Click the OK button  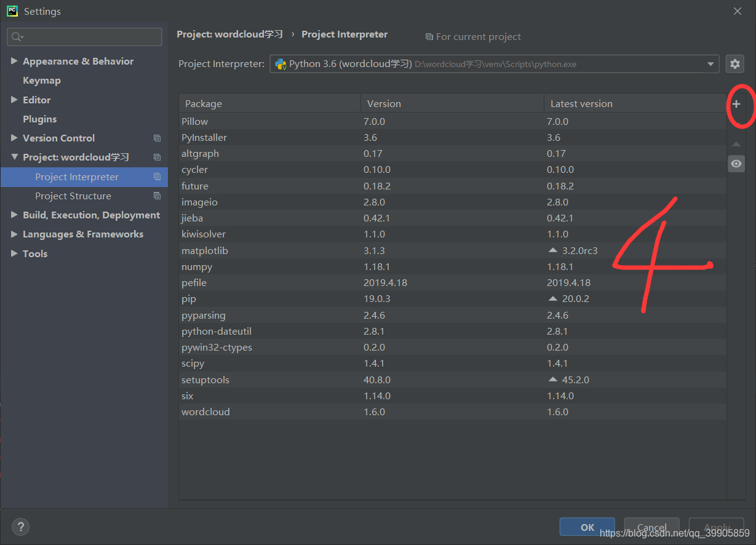(587, 527)
